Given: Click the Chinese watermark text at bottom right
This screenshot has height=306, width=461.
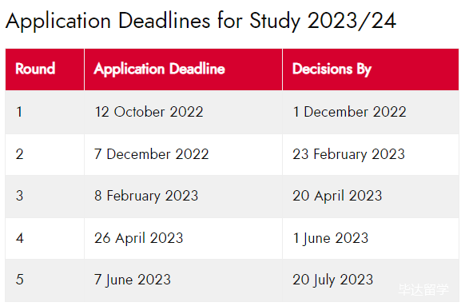Looking at the screenshot, I should [x=423, y=289].
